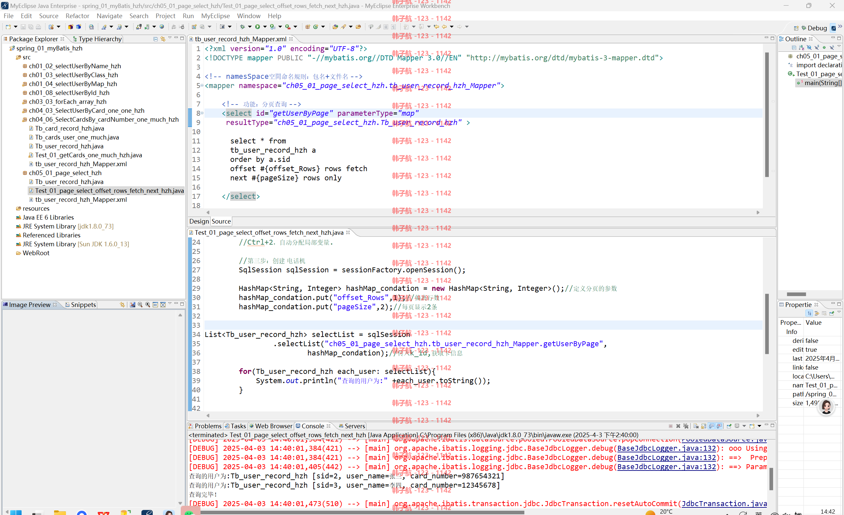Close the tb_user_record_hzh_Mapper.xml editor tab
This screenshot has height=515, width=844.
click(x=291, y=39)
